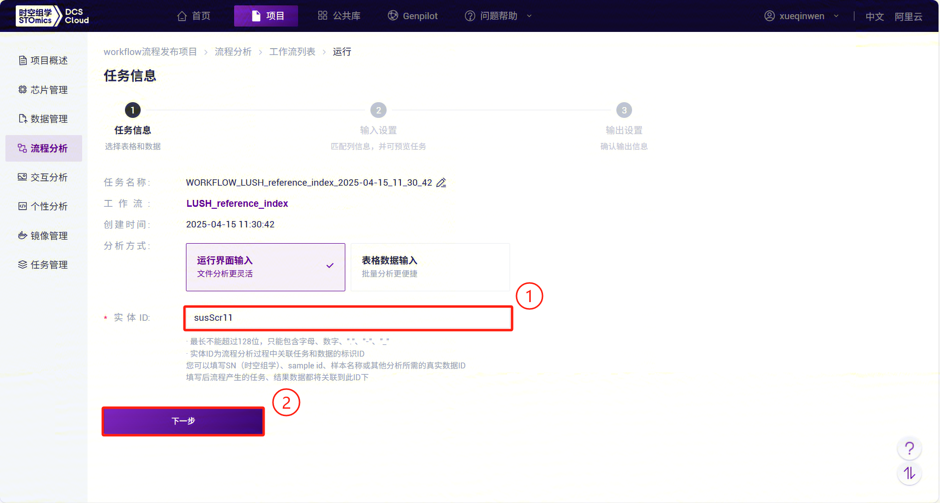Screen dimensions: 940x503
Task: Select 表格数据输入 analysis mode card
Action: [x=430, y=267]
